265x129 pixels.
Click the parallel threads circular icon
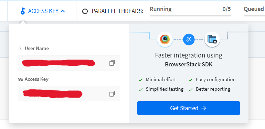point(85,11)
